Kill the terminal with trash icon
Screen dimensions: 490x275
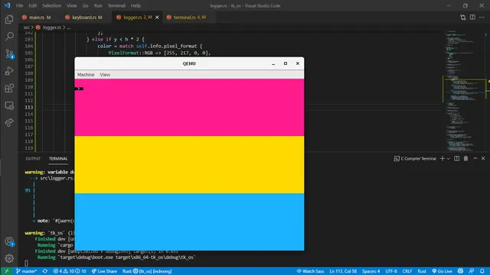click(x=465, y=159)
